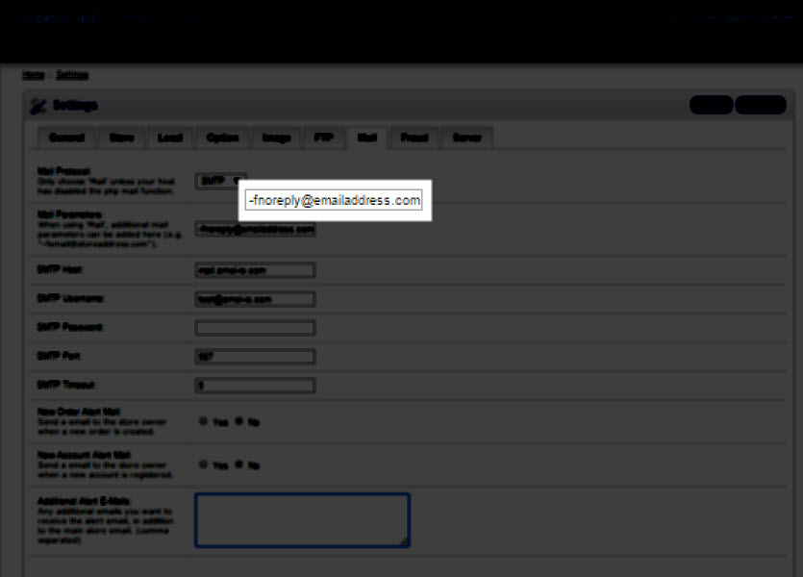Click the empty SMTP Password field
The height and width of the screenshot is (577, 803).
tap(255, 328)
